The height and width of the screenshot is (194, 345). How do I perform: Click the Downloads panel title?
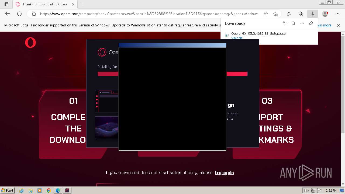(235, 23)
